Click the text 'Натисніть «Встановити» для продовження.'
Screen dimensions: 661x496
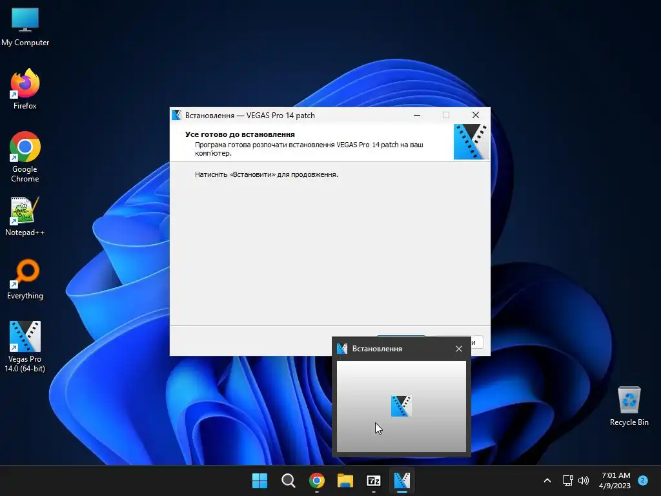[267, 174]
